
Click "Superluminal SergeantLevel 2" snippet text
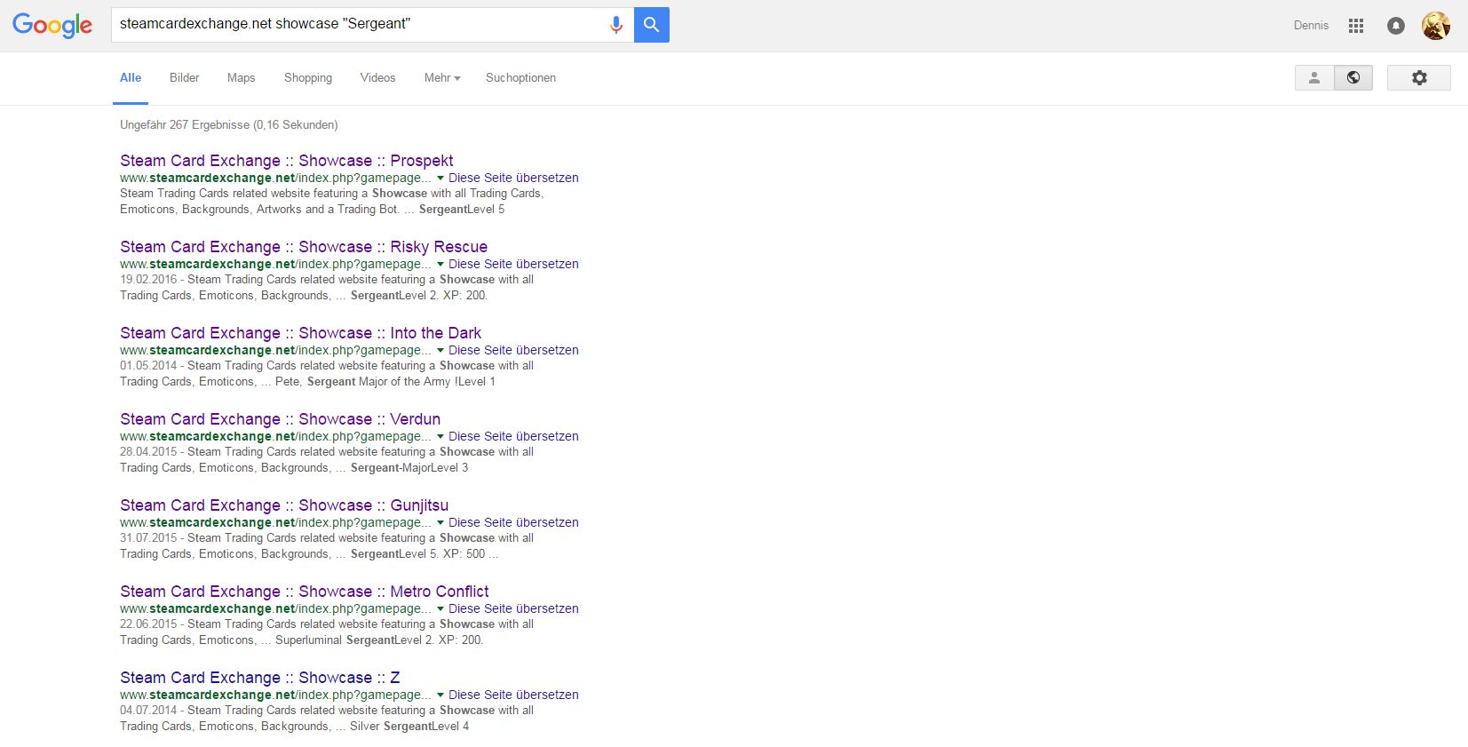(x=354, y=640)
